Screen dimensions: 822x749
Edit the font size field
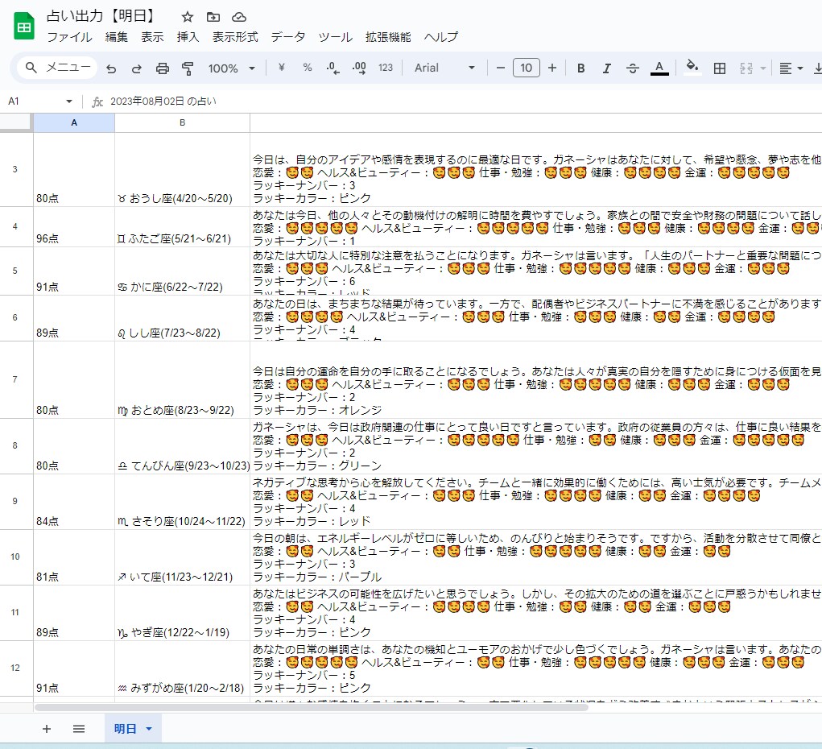pyautogui.click(x=526, y=68)
